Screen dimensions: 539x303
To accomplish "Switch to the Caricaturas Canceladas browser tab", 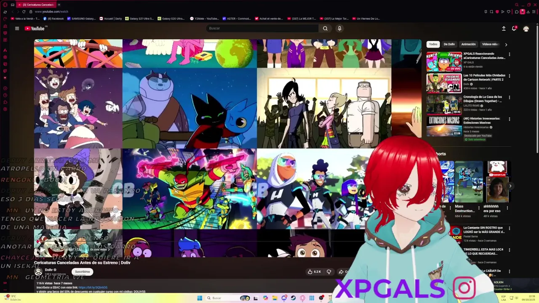I will click(x=36, y=5).
